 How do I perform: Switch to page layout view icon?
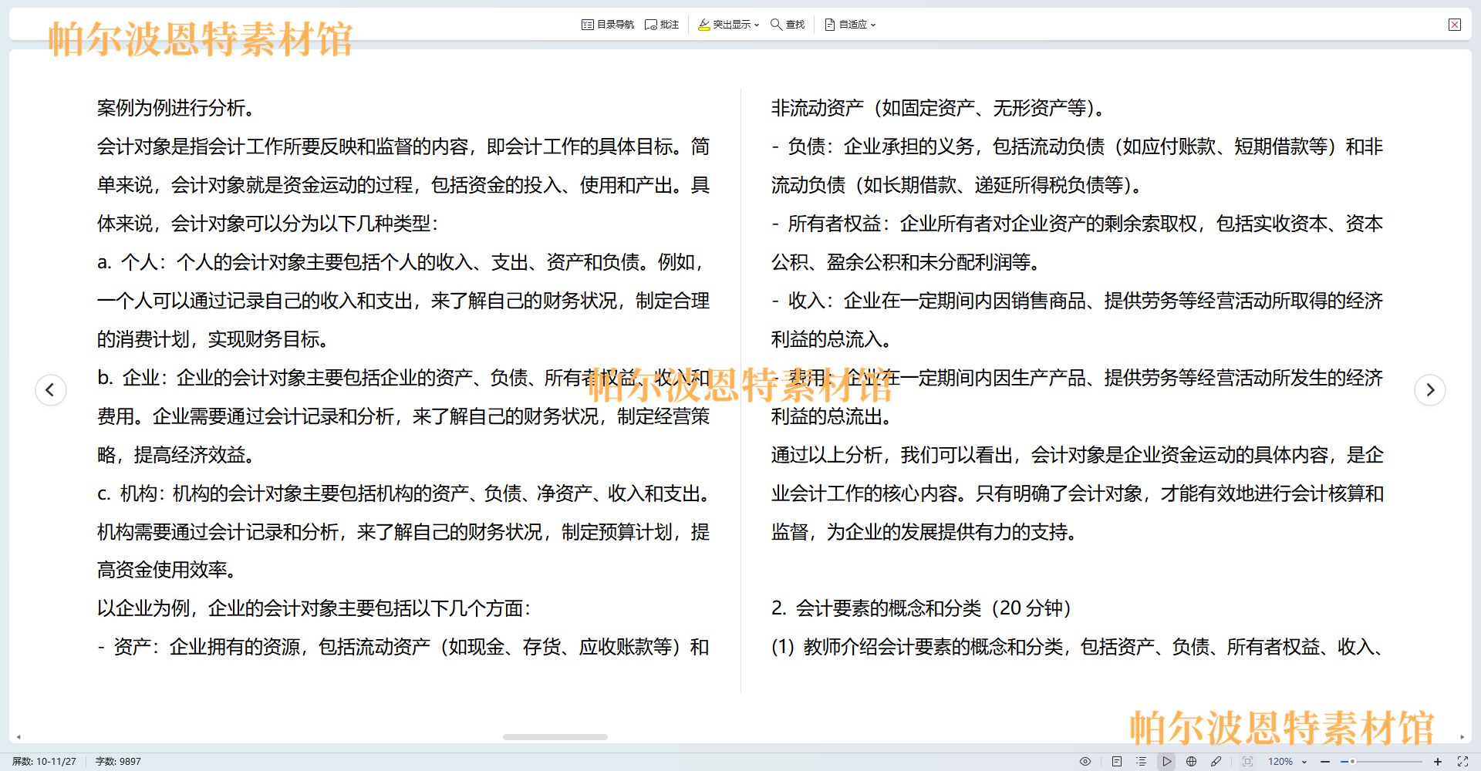coord(1116,761)
